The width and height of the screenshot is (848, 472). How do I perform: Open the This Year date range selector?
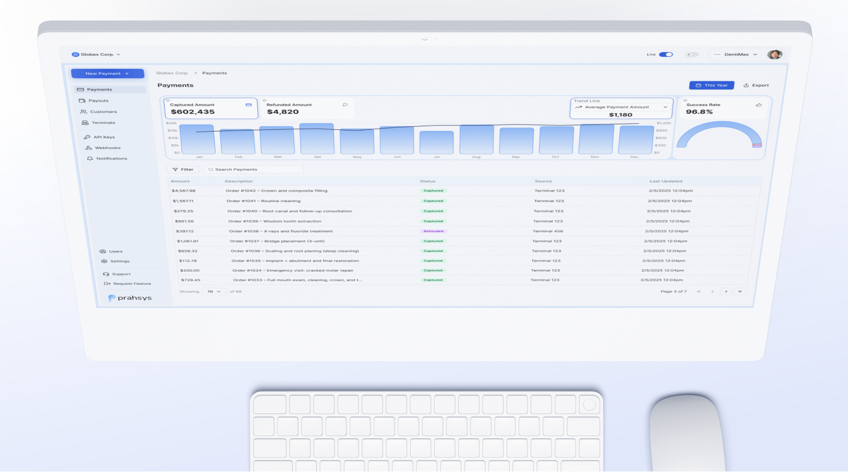click(711, 85)
